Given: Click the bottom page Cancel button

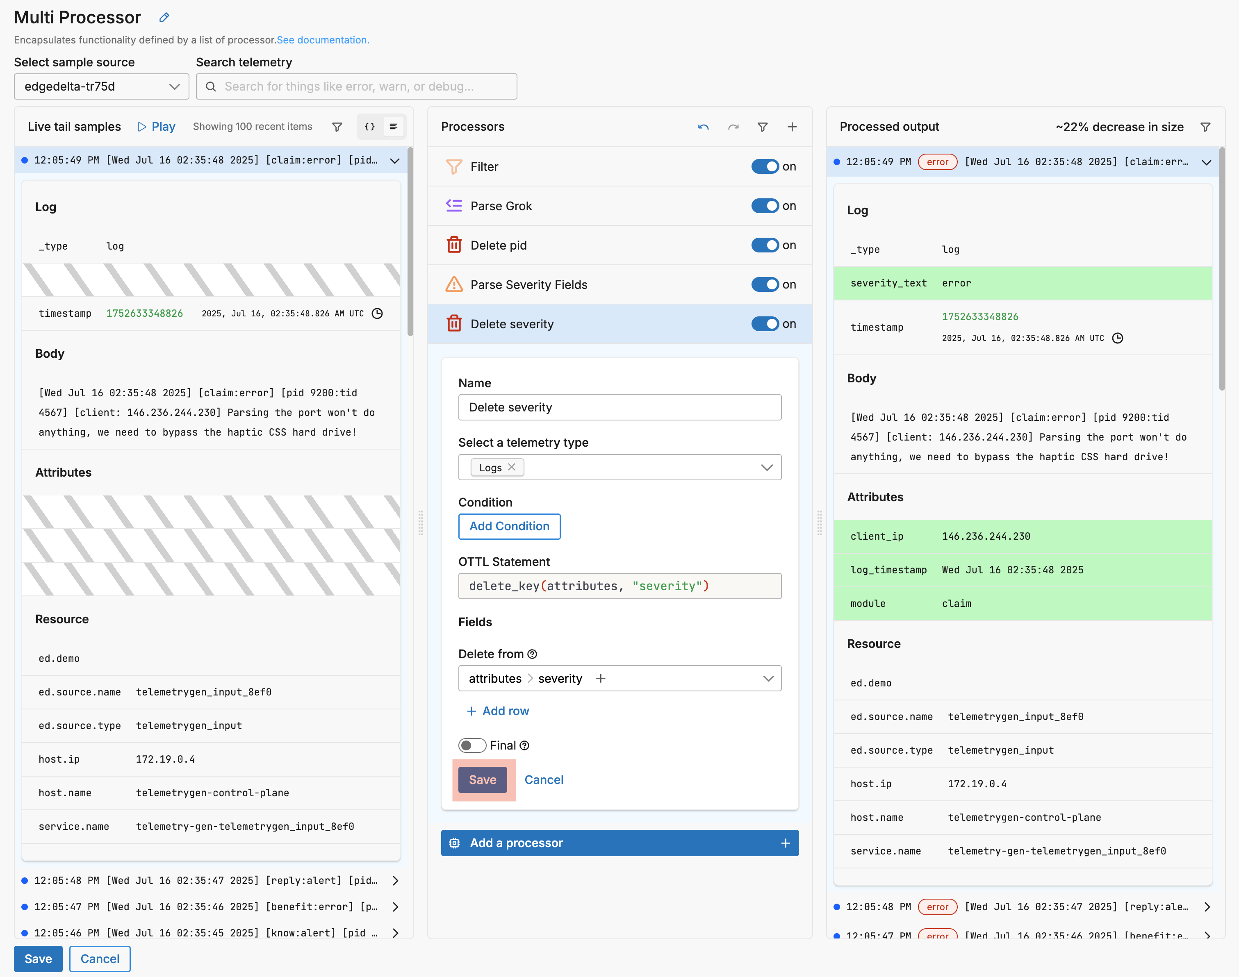Looking at the screenshot, I should [100, 959].
